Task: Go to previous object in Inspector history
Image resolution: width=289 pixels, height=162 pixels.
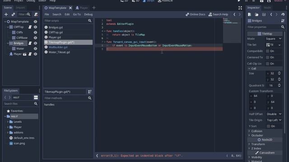Action: point(271,14)
